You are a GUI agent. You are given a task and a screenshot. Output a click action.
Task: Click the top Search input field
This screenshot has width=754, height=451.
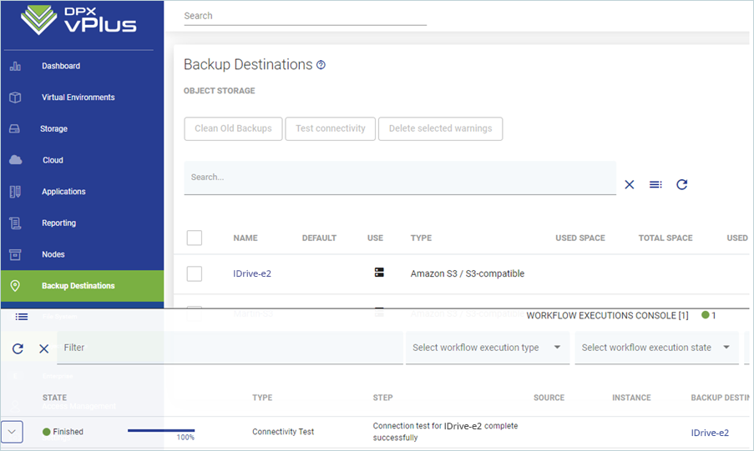pyautogui.click(x=305, y=16)
